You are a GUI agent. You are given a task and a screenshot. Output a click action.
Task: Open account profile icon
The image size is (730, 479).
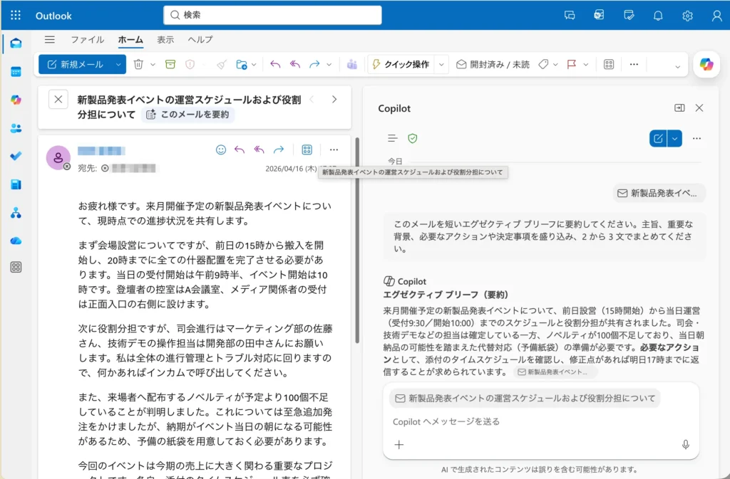716,16
